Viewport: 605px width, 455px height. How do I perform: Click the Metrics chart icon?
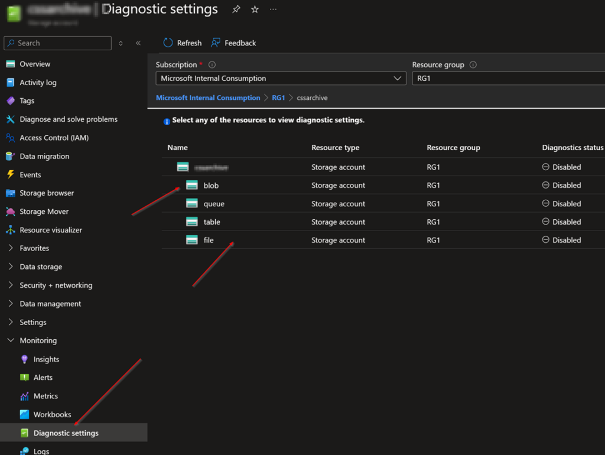click(x=24, y=396)
